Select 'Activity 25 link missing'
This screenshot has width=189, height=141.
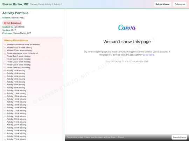pos(16,133)
